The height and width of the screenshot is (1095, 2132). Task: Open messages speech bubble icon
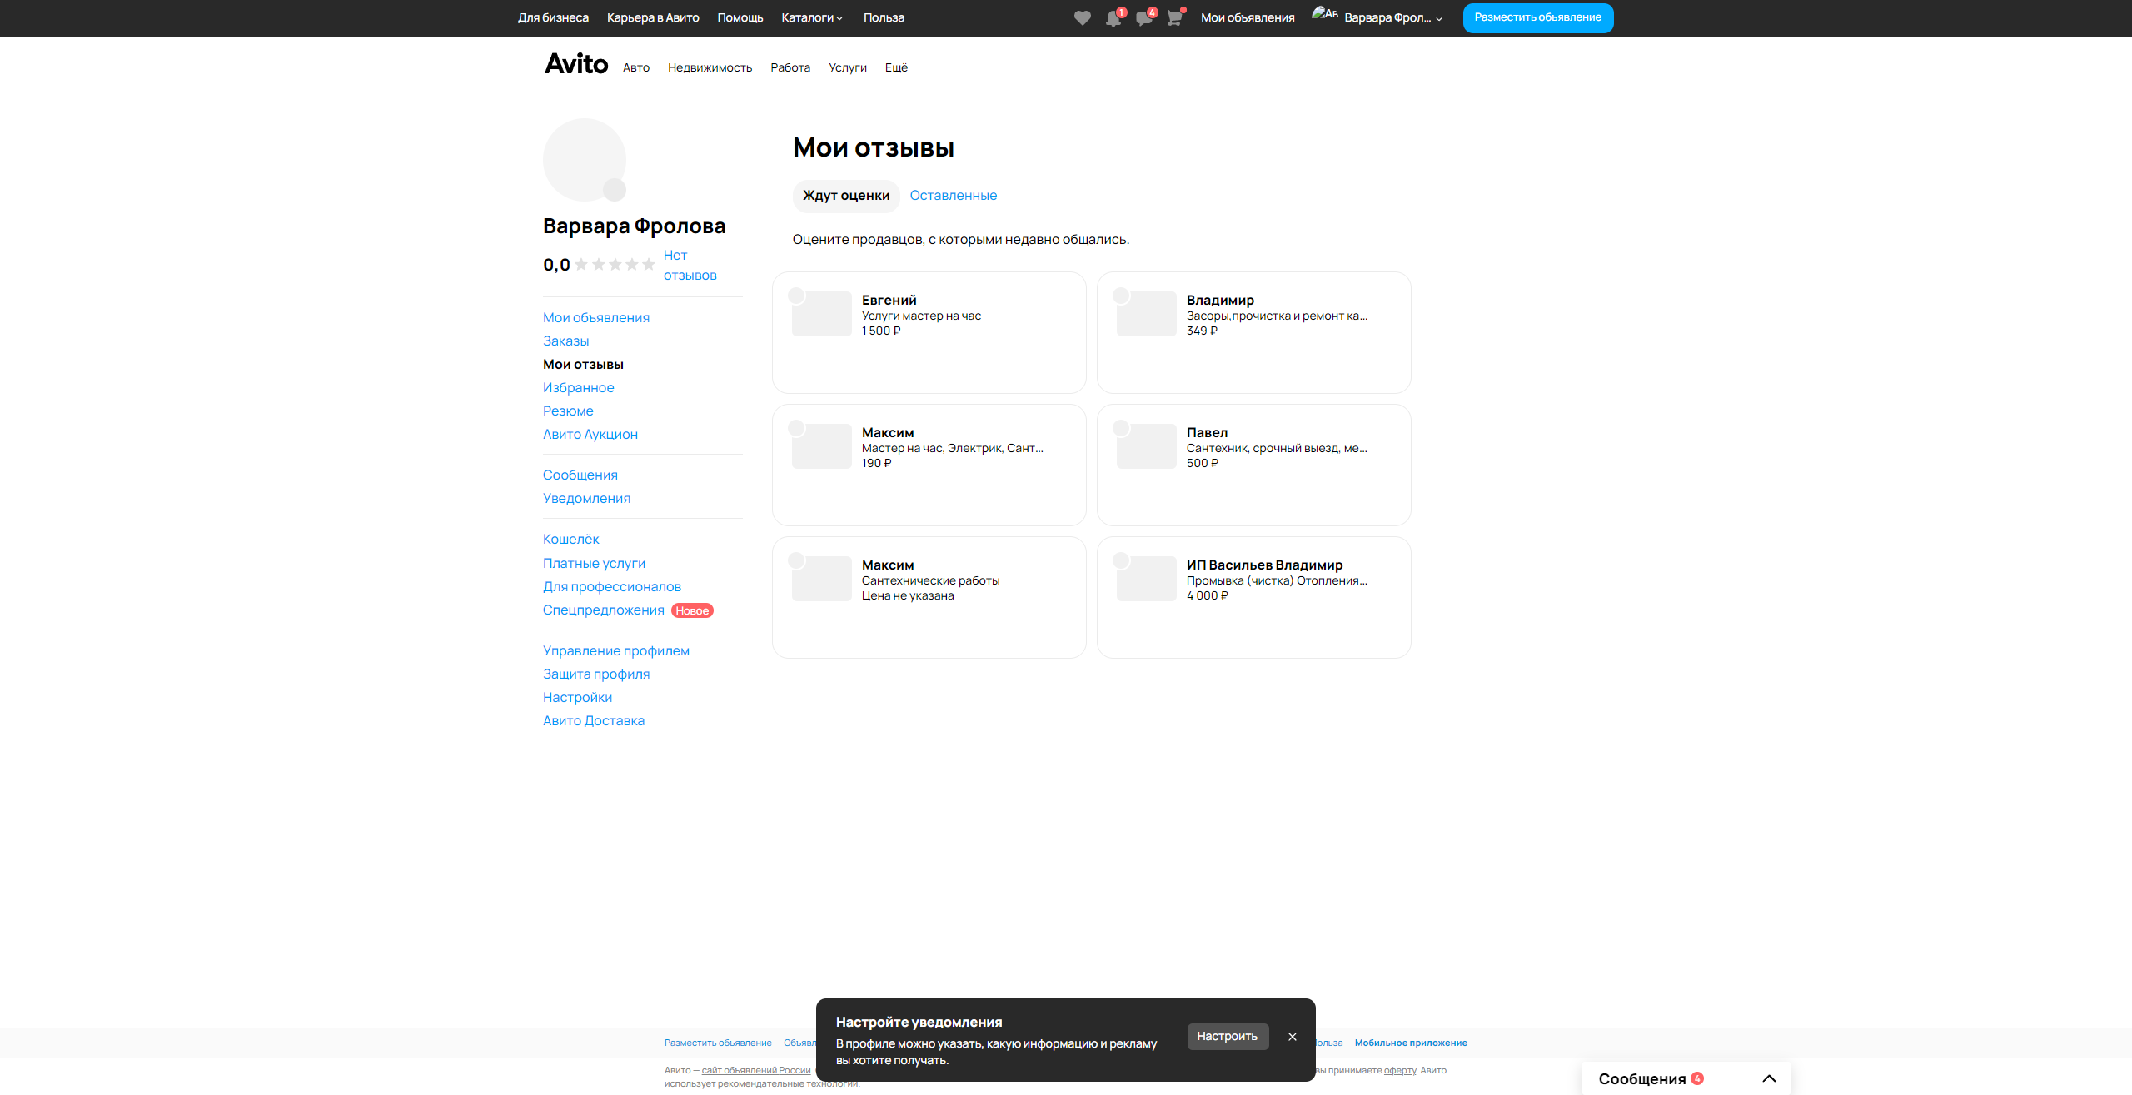[1143, 18]
